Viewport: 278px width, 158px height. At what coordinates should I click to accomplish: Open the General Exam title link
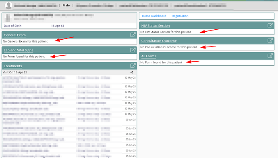(x=15, y=35)
